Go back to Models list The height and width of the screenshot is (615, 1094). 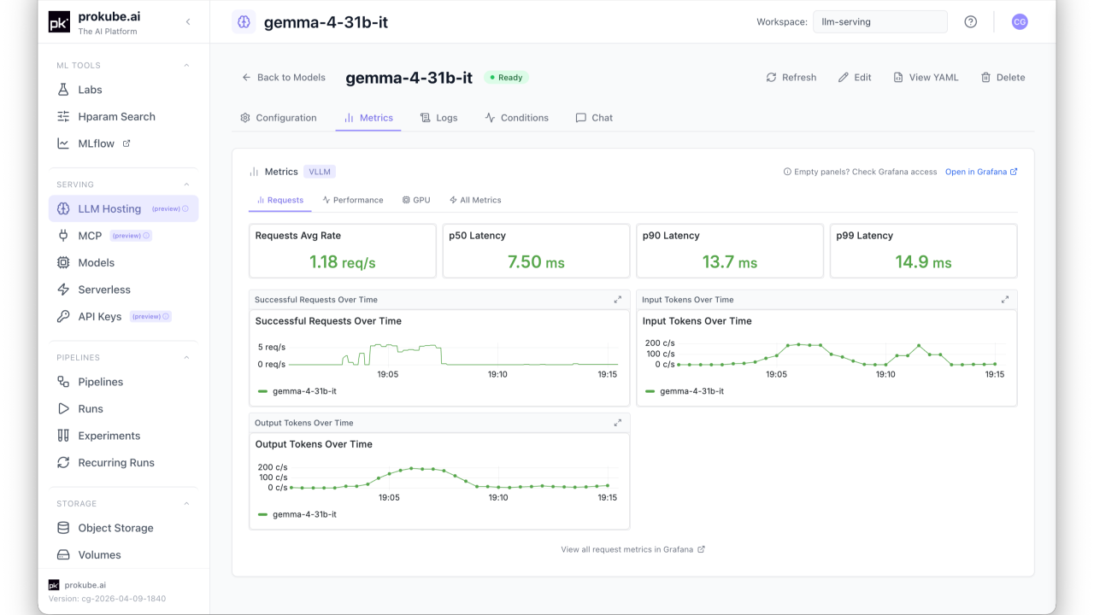(284, 77)
